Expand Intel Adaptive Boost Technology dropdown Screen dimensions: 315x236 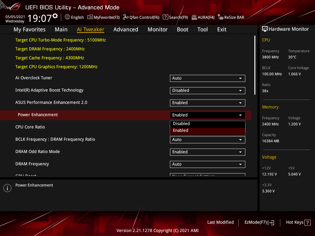[x=208, y=91]
